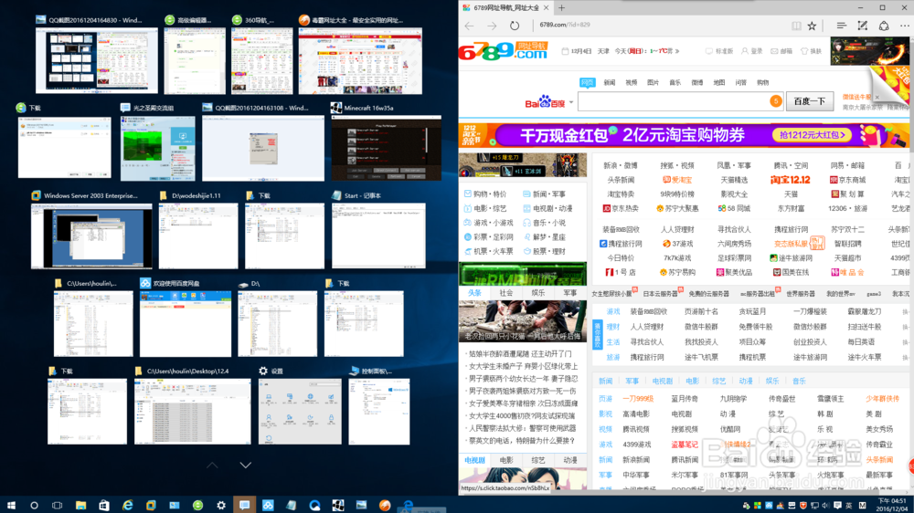Click the 标准版 link in page header
This screenshot has width=914, height=513.
[x=719, y=51]
